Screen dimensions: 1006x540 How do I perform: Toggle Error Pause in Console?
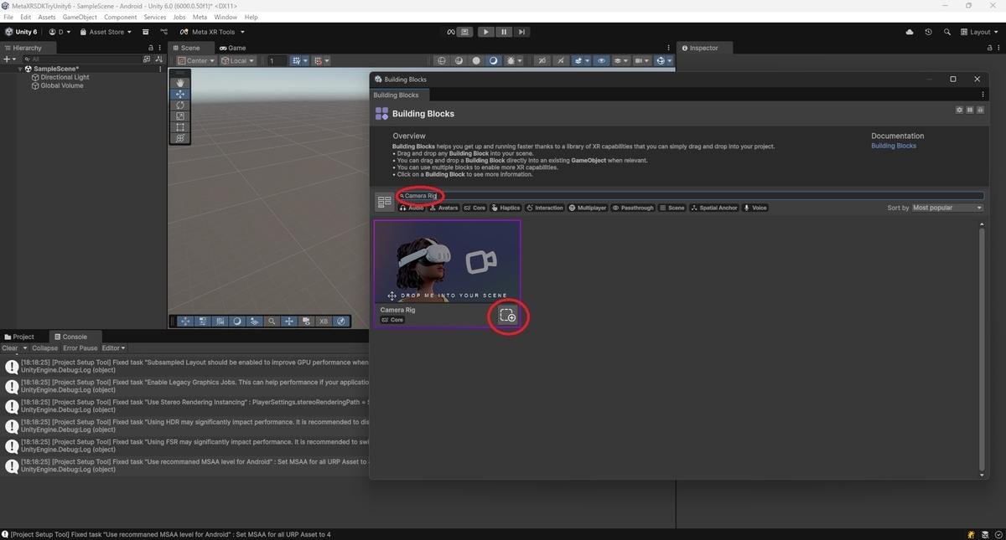point(80,348)
